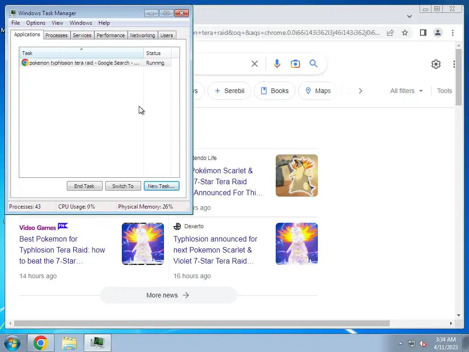Click the New Task... button

coord(162,186)
